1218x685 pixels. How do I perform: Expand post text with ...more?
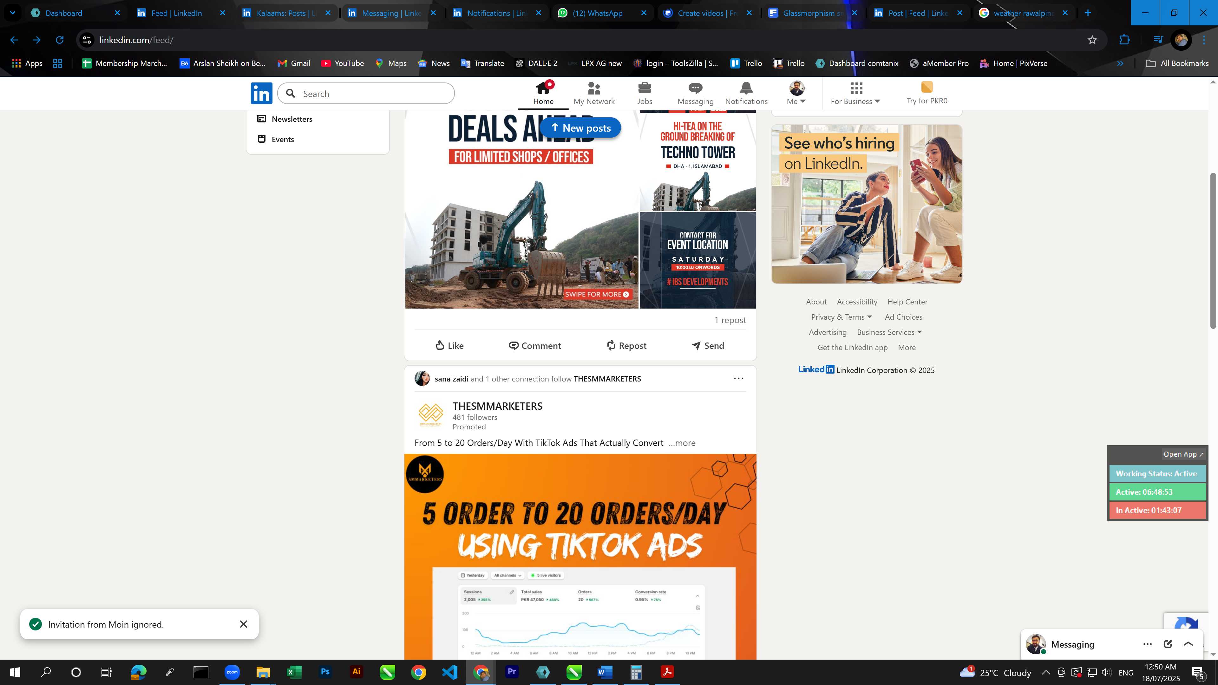tap(682, 443)
